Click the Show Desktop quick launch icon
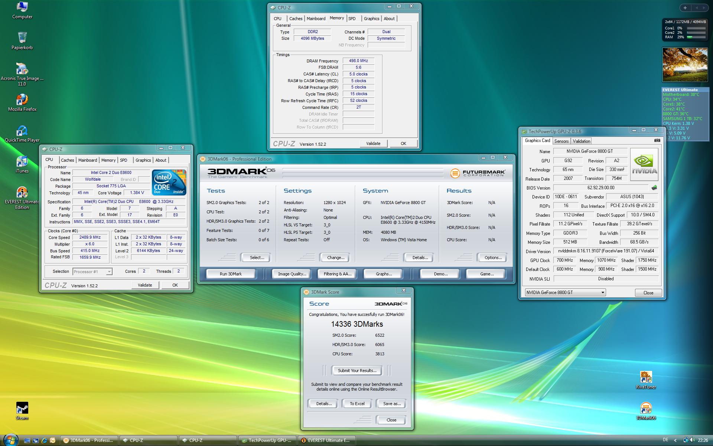The height and width of the screenshot is (446, 713). click(27, 440)
